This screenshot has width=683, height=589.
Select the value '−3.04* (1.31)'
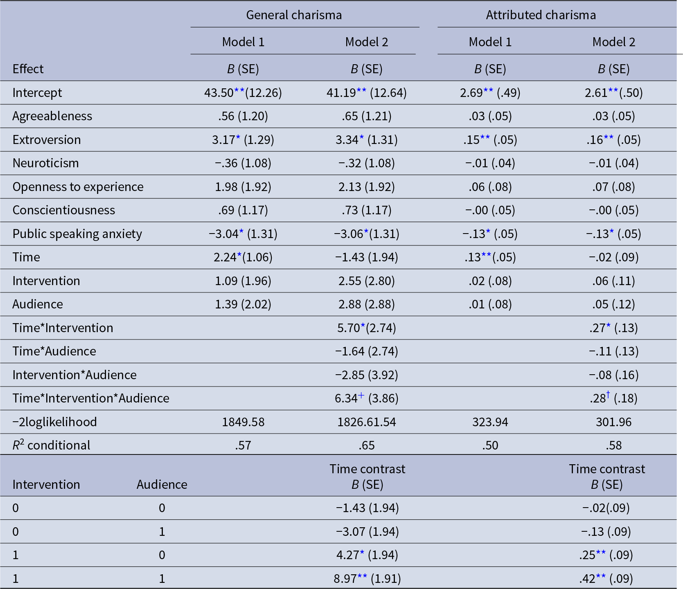243,234
